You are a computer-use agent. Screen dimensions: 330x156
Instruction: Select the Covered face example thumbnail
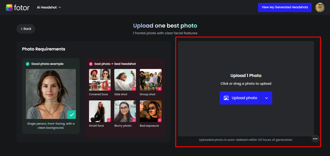pos(100,80)
